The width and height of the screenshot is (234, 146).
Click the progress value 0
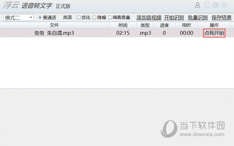pyautogui.click(x=164, y=33)
